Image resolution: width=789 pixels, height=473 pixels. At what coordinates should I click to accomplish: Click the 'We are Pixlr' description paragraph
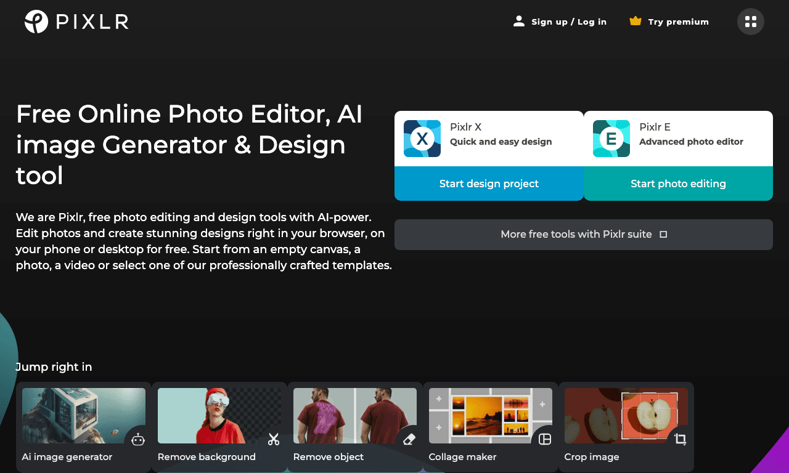(x=204, y=241)
